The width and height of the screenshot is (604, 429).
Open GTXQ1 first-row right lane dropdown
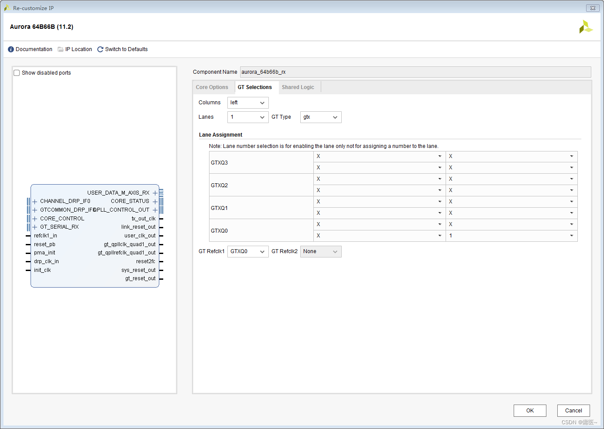click(x=511, y=202)
